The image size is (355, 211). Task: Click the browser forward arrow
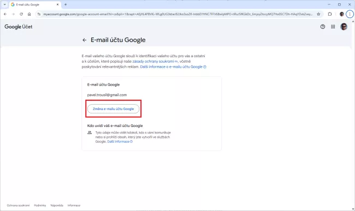click(x=13, y=14)
